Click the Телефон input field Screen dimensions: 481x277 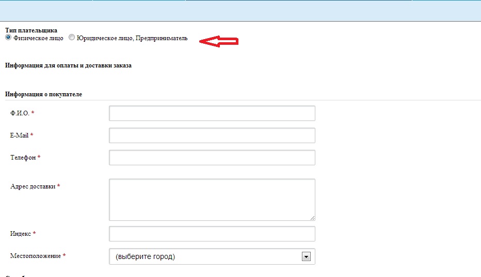212,158
